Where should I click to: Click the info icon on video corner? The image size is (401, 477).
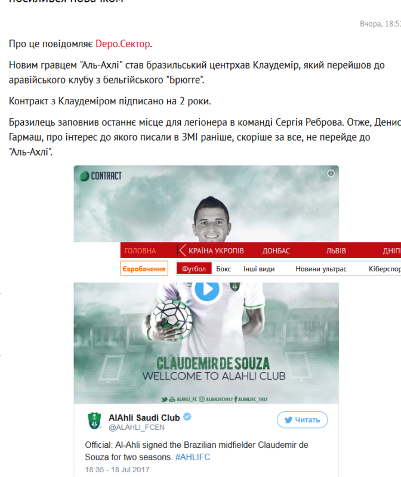(331, 174)
